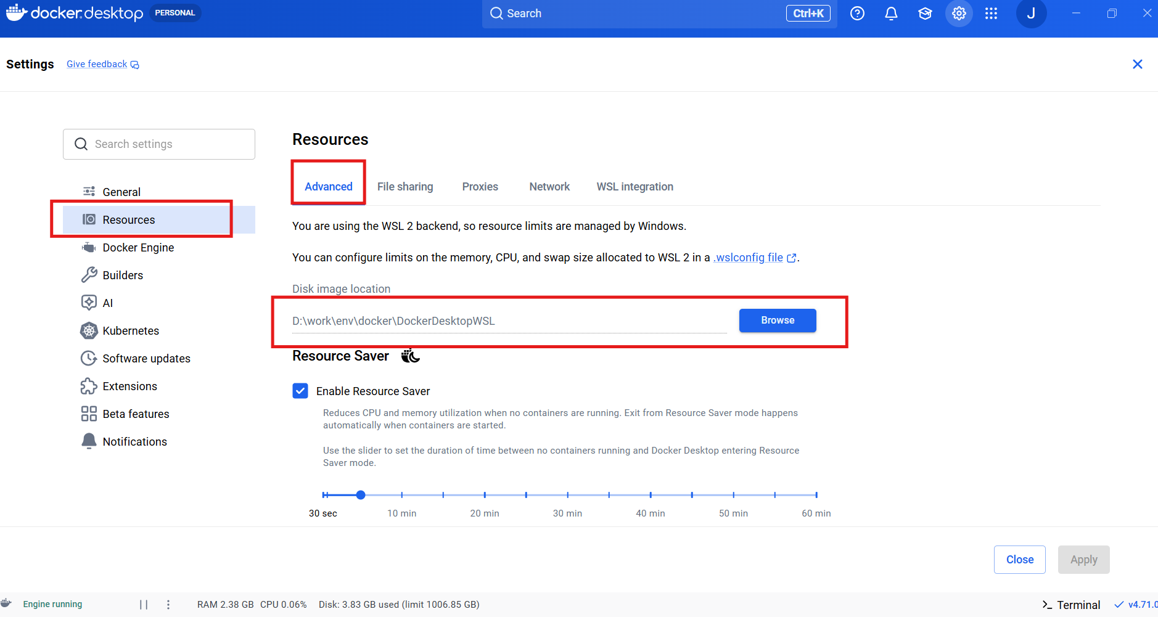This screenshot has height=617, width=1158.
Task: Click the Resource Saver slider handle
Action: tap(361, 495)
